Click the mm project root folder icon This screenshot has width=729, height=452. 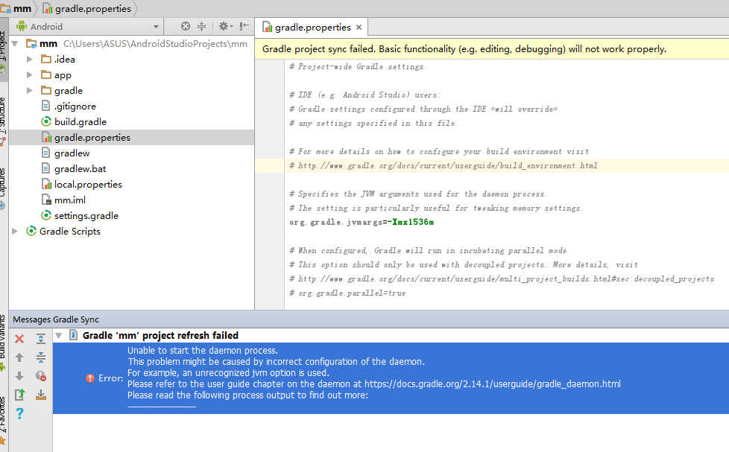pos(31,44)
